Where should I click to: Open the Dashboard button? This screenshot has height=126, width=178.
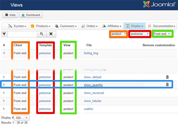coord(31,15)
